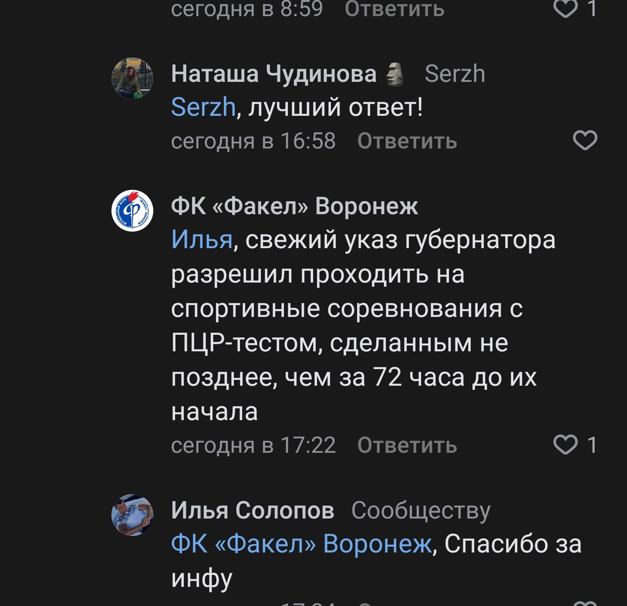Like Наташа Чудинова's comment with the heart

click(x=585, y=140)
